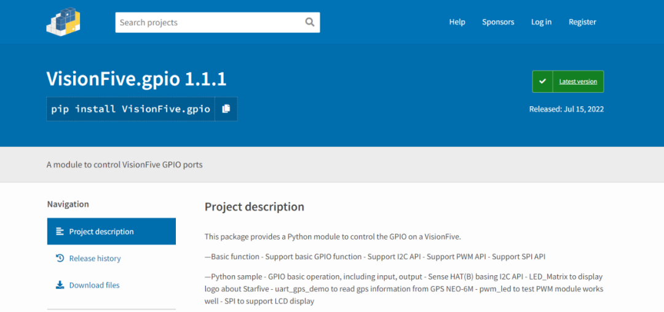The height and width of the screenshot is (312, 664).
Task: Click the Released Jul 15, 2022 date
Action: point(566,109)
